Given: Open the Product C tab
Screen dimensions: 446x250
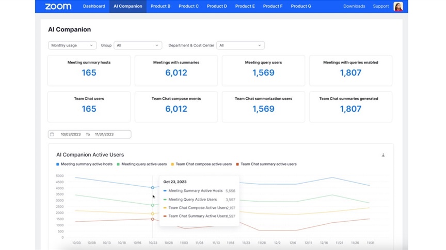Looking at the screenshot, I should coord(188,6).
